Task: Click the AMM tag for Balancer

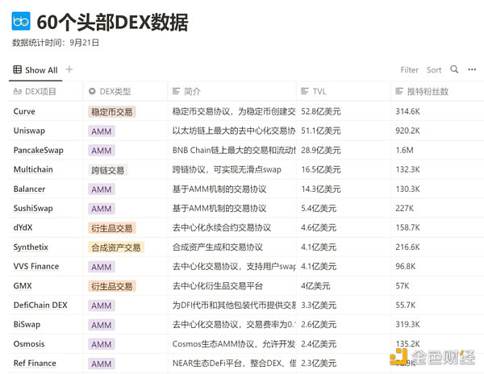Action: [x=102, y=189]
